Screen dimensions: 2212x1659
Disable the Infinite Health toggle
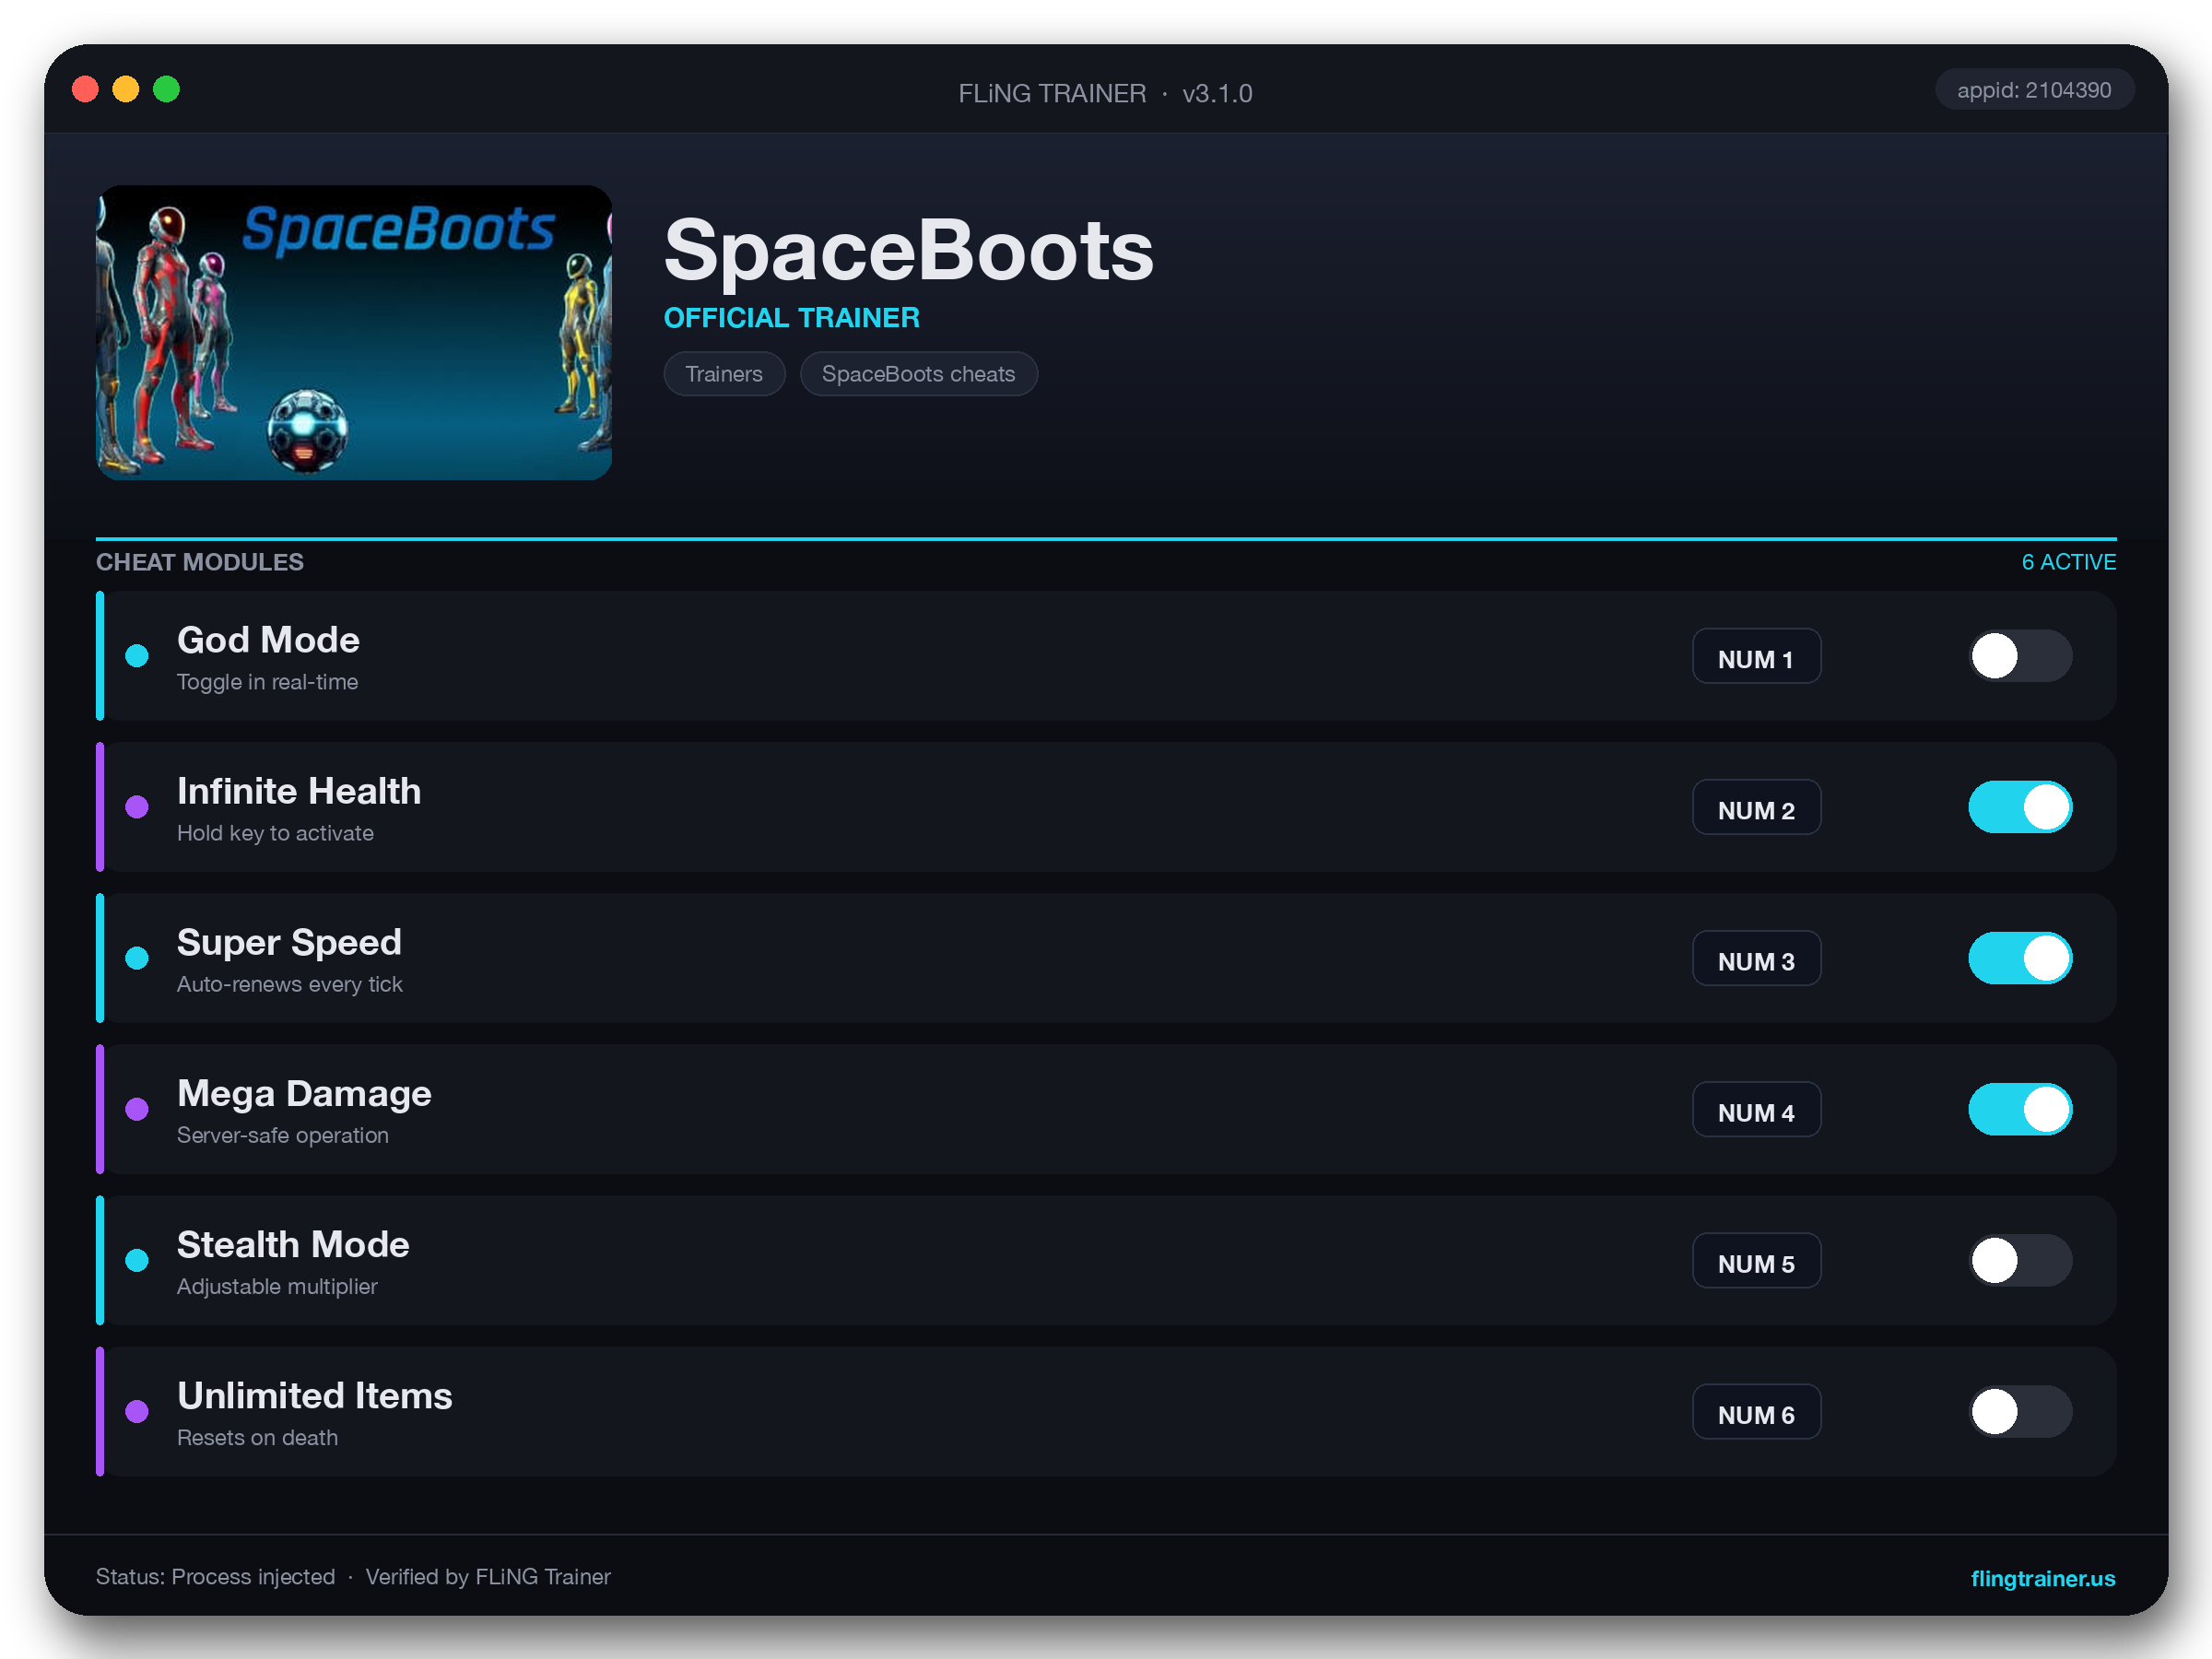(x=2020, y=807)
